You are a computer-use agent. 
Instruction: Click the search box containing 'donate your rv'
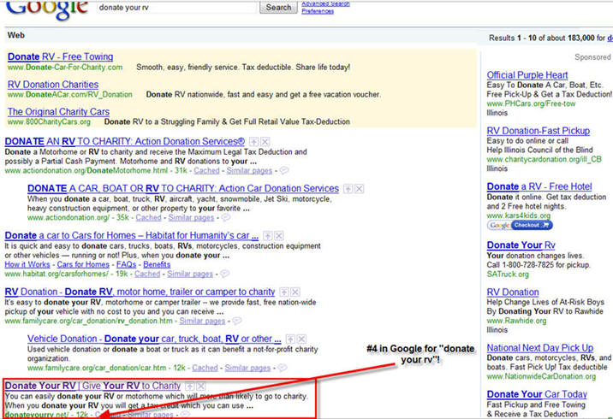click(x=176, y=7)
